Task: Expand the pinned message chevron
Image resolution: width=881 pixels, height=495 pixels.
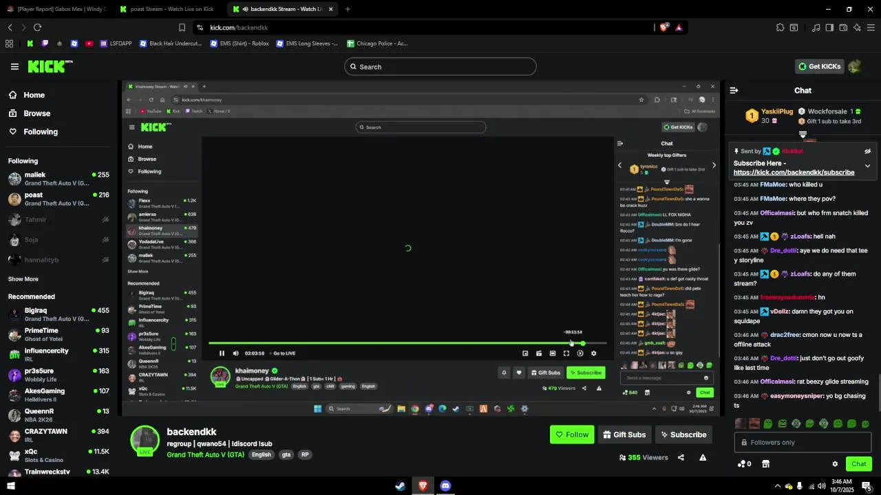Action: 867,166
